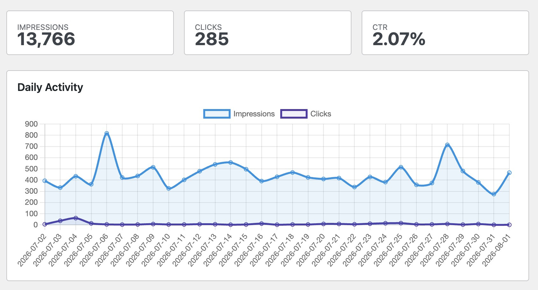The height and width of the screenshot is (290, 538).
Task: Click the 2026-07-25 impressions data point
Action: (x=401, y=167)
